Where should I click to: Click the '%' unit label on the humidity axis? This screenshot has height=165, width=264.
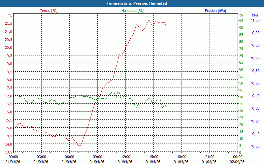point(241,15)
